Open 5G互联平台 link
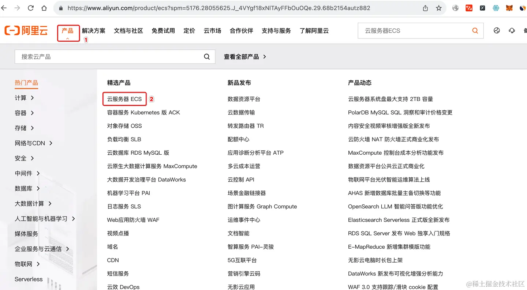 point(242,260)
